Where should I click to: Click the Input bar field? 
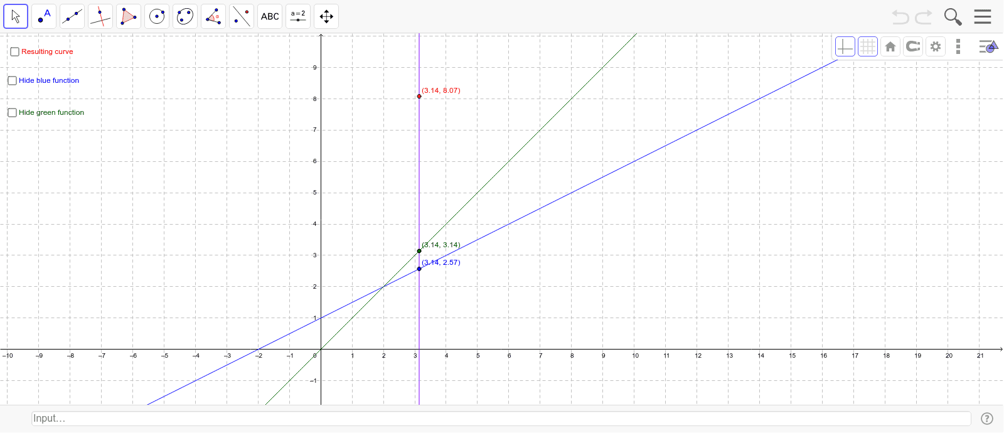coord(501,419)
